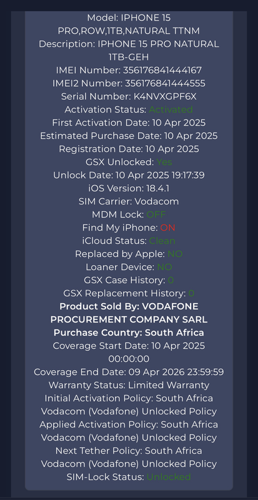Click the GSX Unlocked Yes value

[164, 162]
